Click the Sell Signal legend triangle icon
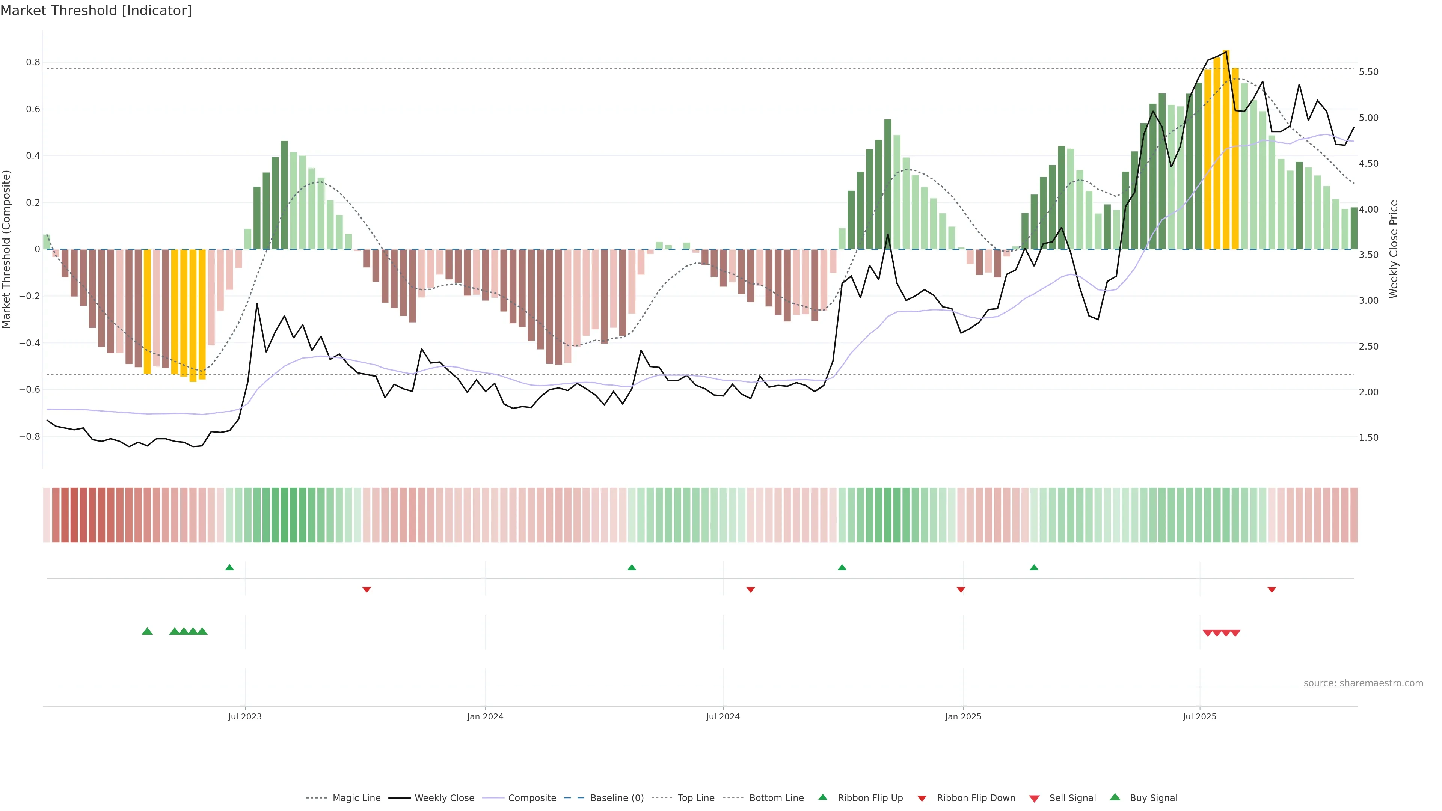Image resolution: width=1442 pixels, height=811 pixels. 1034,799
